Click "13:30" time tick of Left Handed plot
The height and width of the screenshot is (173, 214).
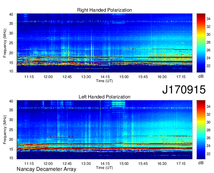[x=86, y=164]
